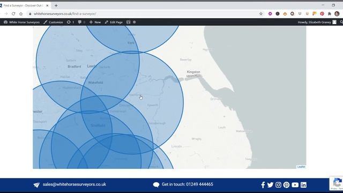Click the red Pinterest extension icon

[322, 13]
